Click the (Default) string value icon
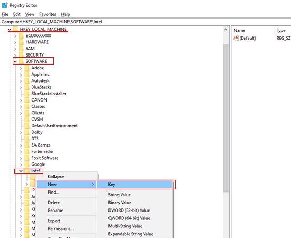Viewport: 291px width, 238px height. coord(235,38)
